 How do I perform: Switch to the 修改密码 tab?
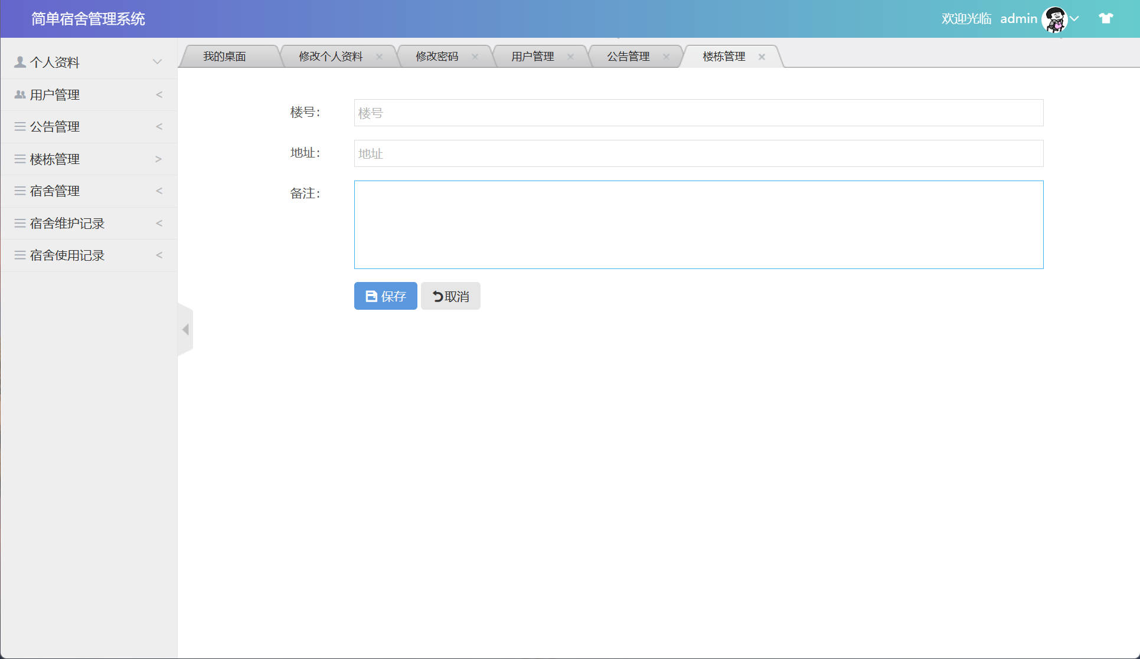(437, 56)
